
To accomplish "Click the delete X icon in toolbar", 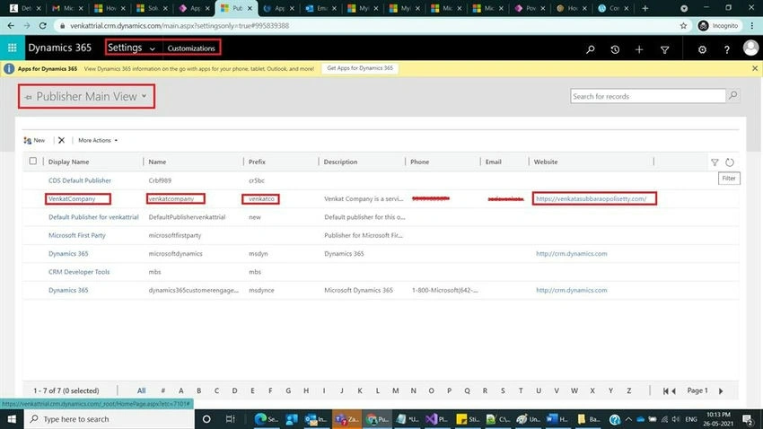I will (61, 140).
